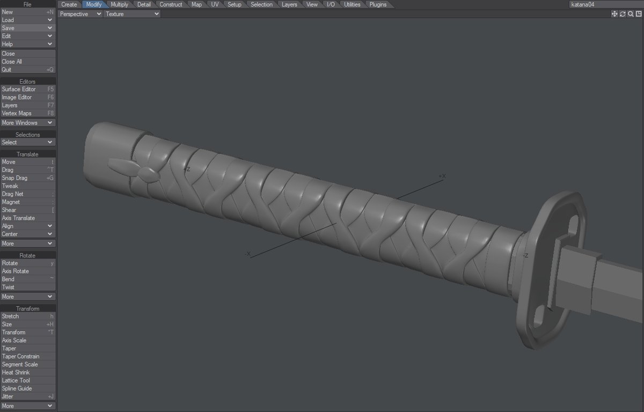
Task: Open the Center dropdown
Action: tap(28, 234)
